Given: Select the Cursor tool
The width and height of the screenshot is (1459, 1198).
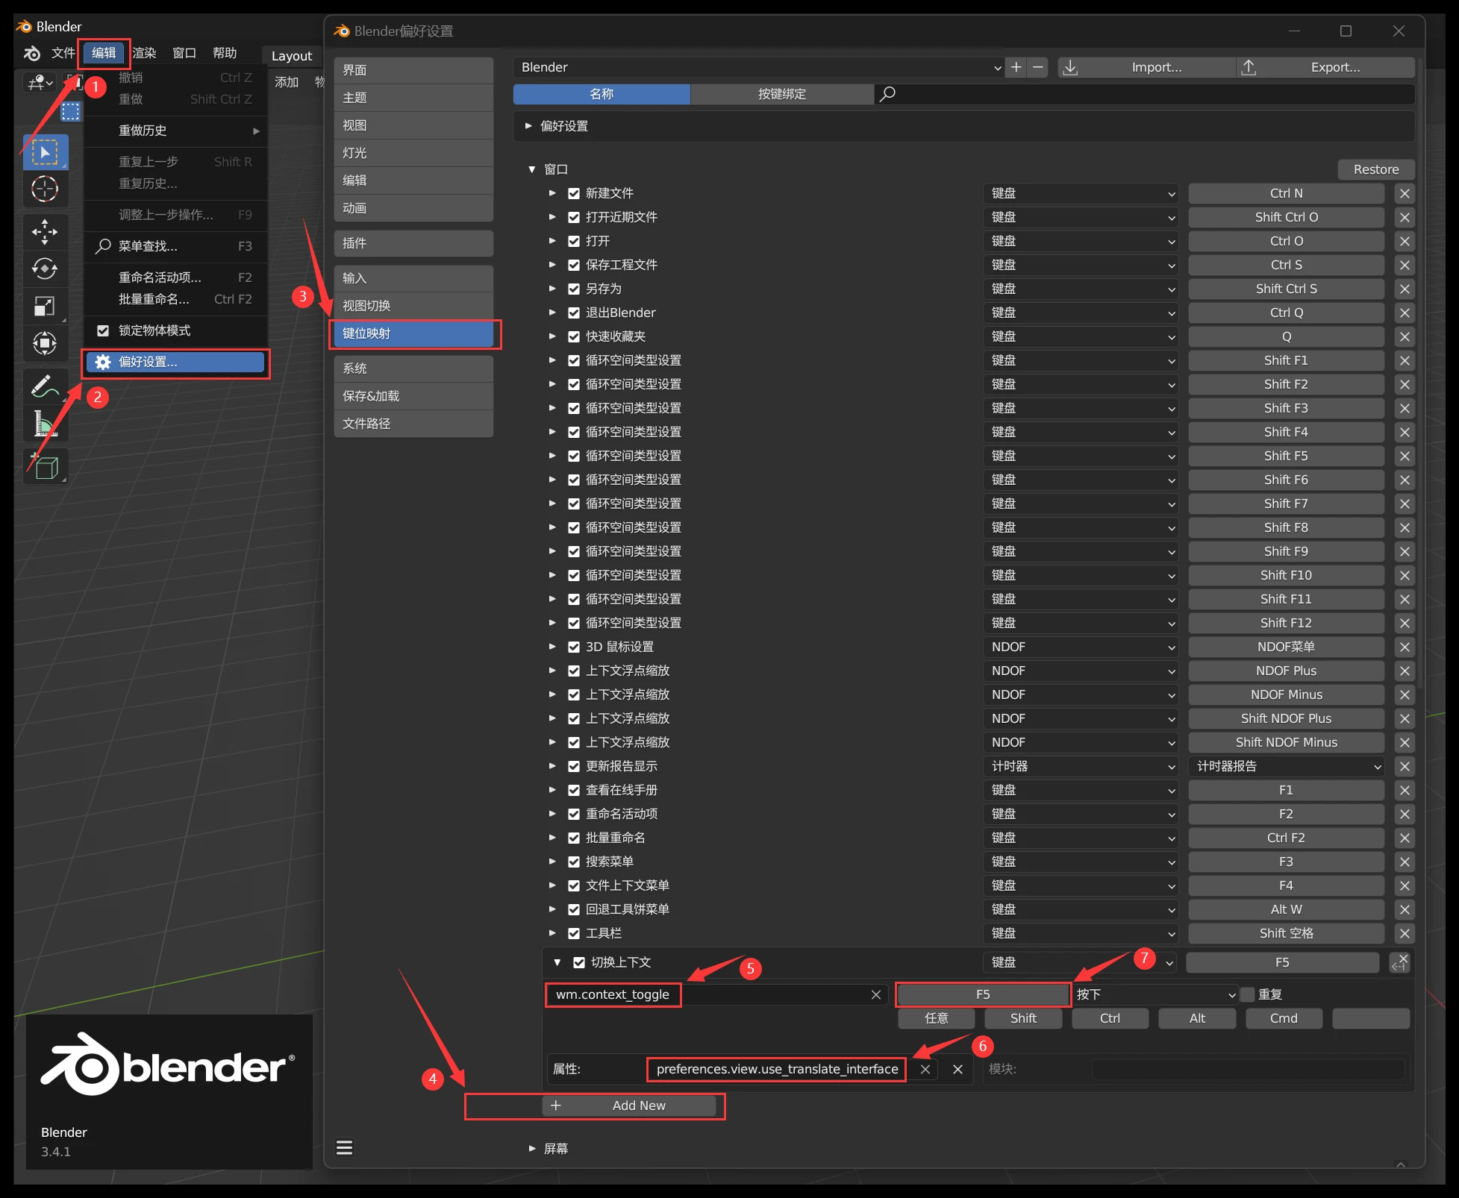Looking at the screenshot, I should point(45,189).
